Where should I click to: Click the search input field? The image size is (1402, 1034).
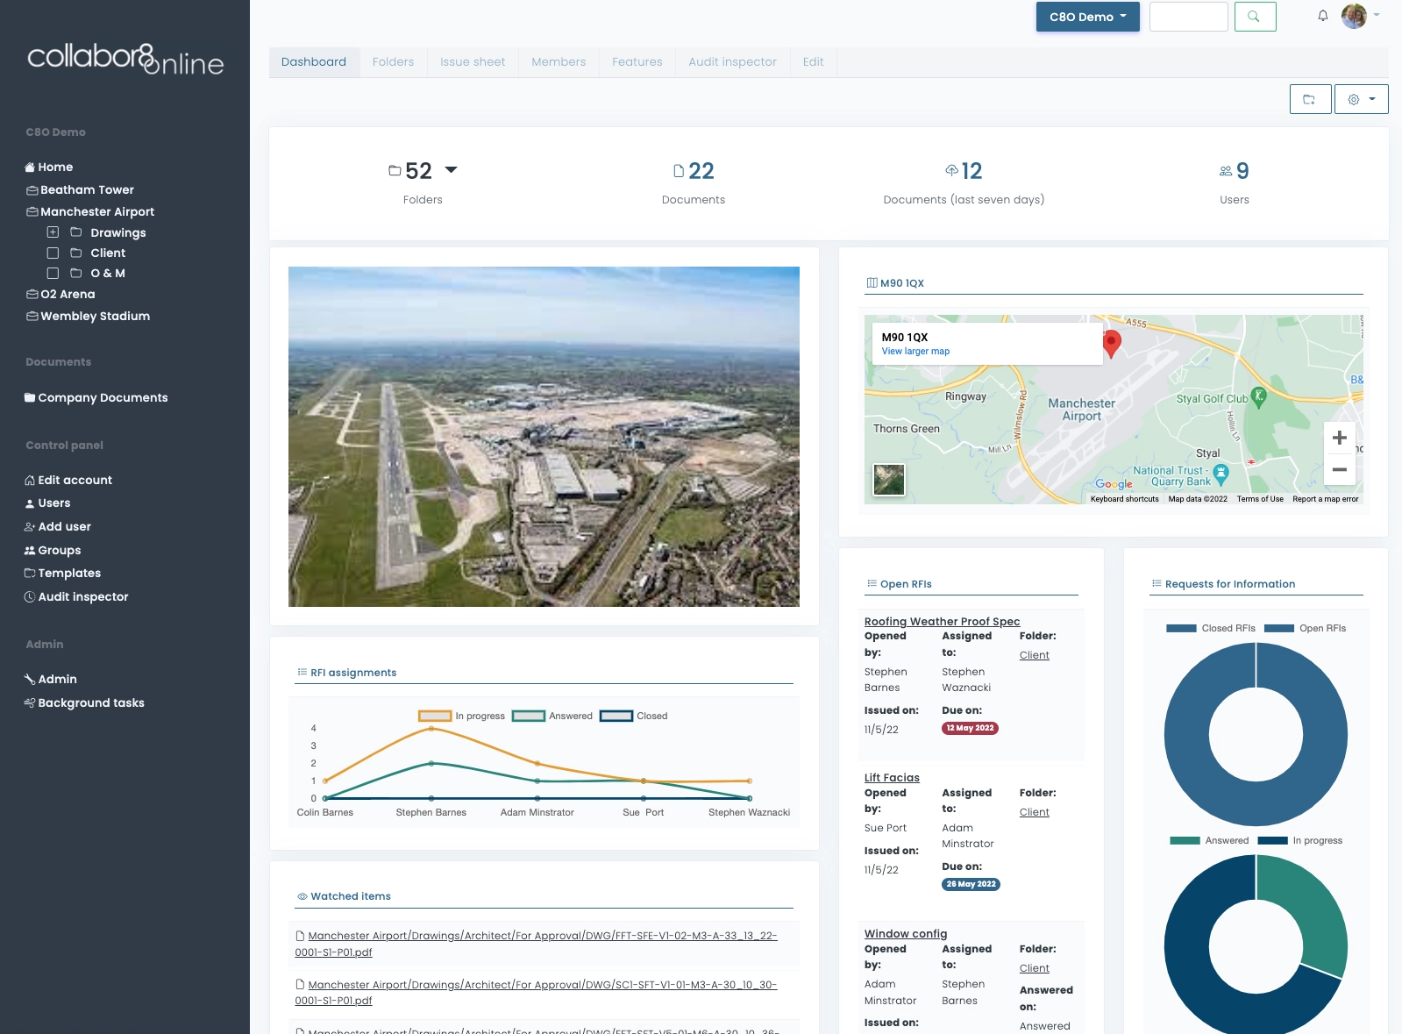1188,17
